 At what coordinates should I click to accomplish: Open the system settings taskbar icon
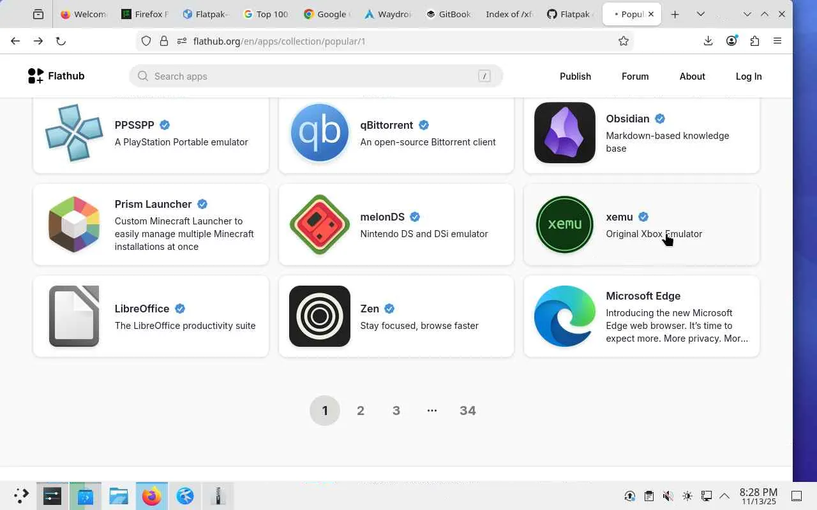click(x=52, y=496)
